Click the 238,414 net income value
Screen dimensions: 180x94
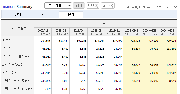click(x=46, y=73)
